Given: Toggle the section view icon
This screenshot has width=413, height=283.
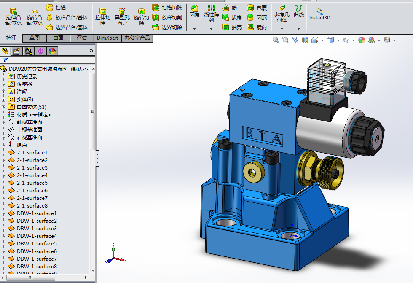Looking at the screenshot, I should (305, 40).
